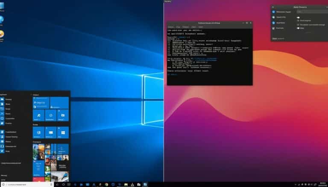
Task: Open the dropdown arrow in settings panel header
Action: (x=327, y=7)
